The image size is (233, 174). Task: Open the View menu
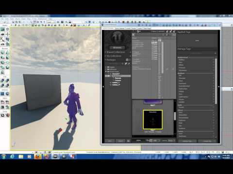pos(12,19)
